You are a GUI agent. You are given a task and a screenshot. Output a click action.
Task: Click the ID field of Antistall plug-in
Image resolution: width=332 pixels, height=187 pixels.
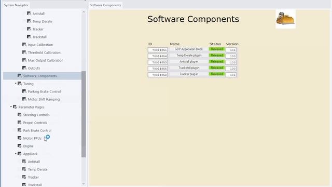158,62
